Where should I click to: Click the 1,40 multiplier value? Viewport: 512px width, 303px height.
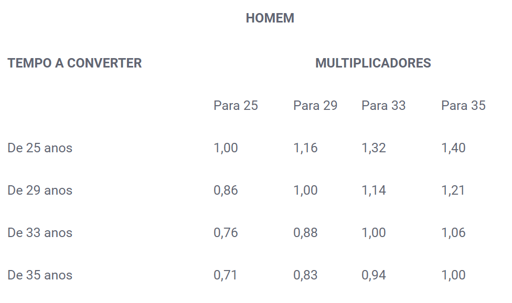click(x=453, y=148)
